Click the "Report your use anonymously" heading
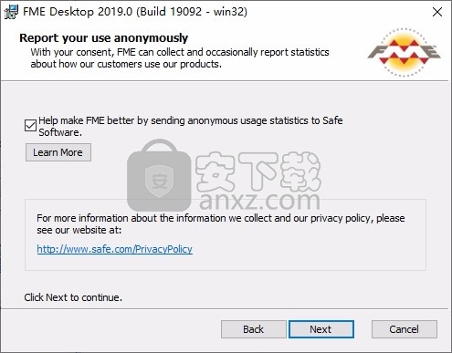Screen dimensions: 452x353 click(x=103, y=38)
